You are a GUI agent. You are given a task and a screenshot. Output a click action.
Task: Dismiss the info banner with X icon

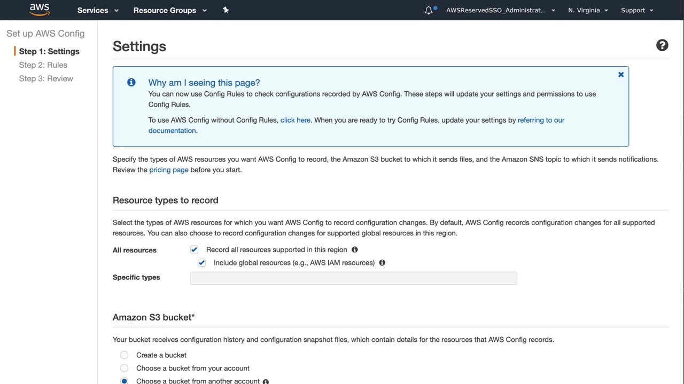point(621,75)
